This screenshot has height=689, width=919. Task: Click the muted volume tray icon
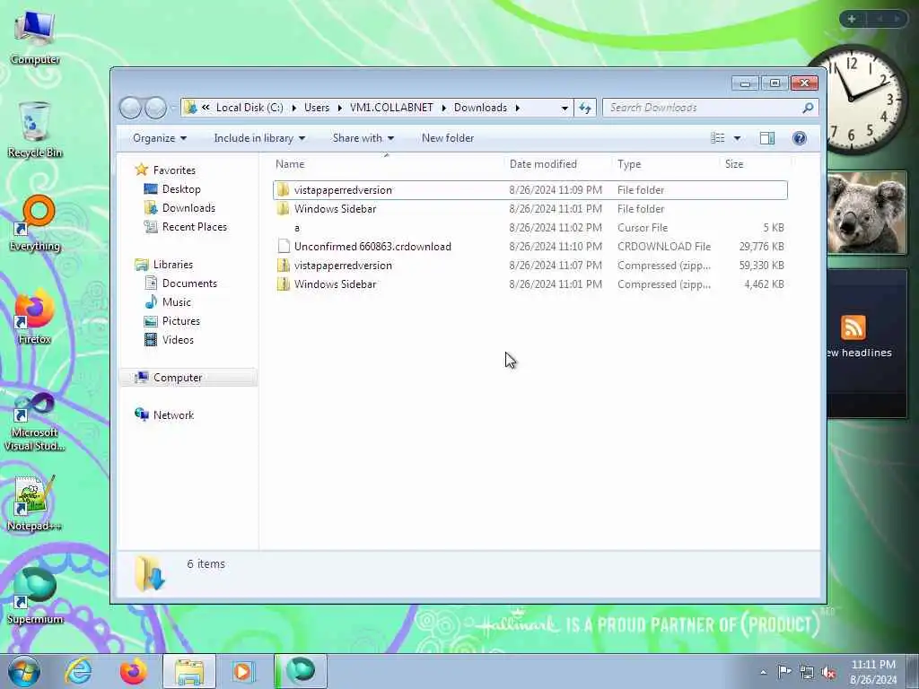[x=828, y=672]
